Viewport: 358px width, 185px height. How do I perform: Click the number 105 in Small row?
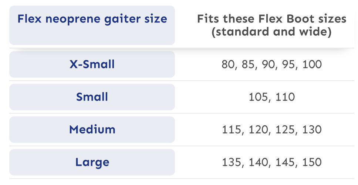click(x=258, y=97)
